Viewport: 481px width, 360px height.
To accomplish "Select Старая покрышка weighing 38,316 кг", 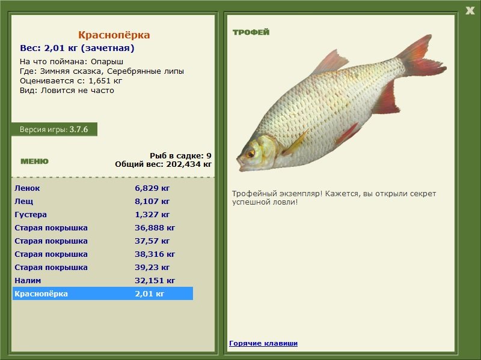I will (102, 254).
